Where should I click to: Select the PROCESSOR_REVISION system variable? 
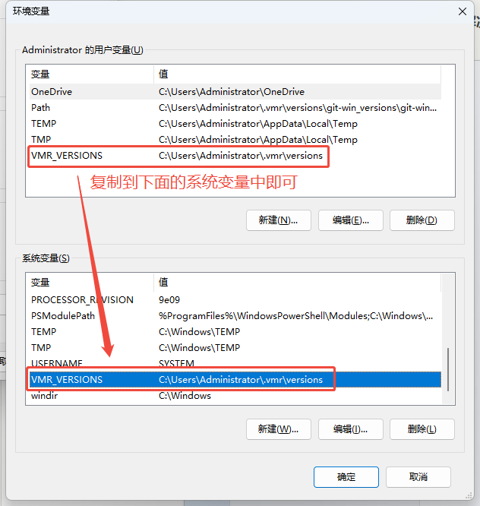[x=235, y=300]
